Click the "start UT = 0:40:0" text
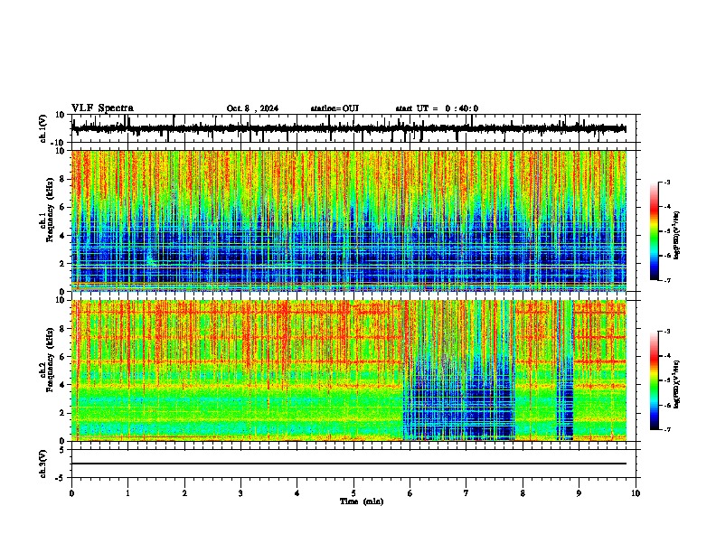The width and height of the screenshot is (716, 553). click(x=437, y=108)
